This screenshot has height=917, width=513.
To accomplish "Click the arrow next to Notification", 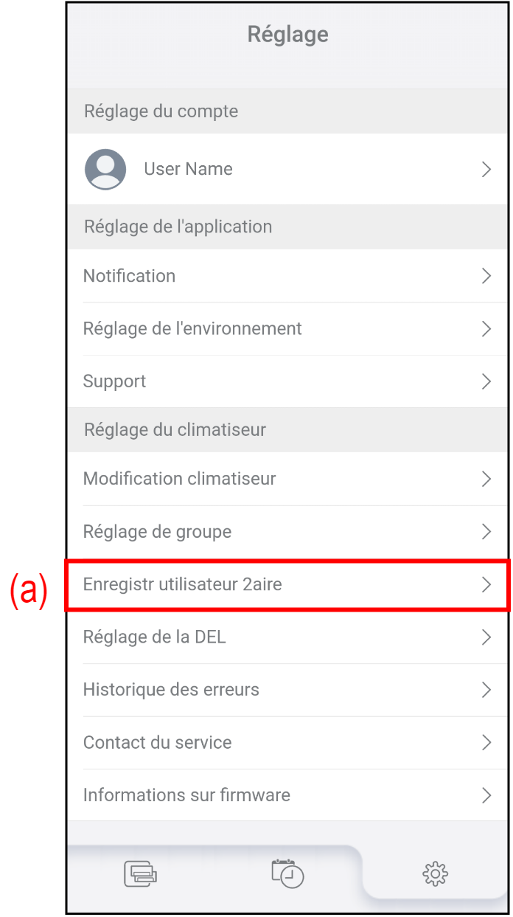I will 486,276.
